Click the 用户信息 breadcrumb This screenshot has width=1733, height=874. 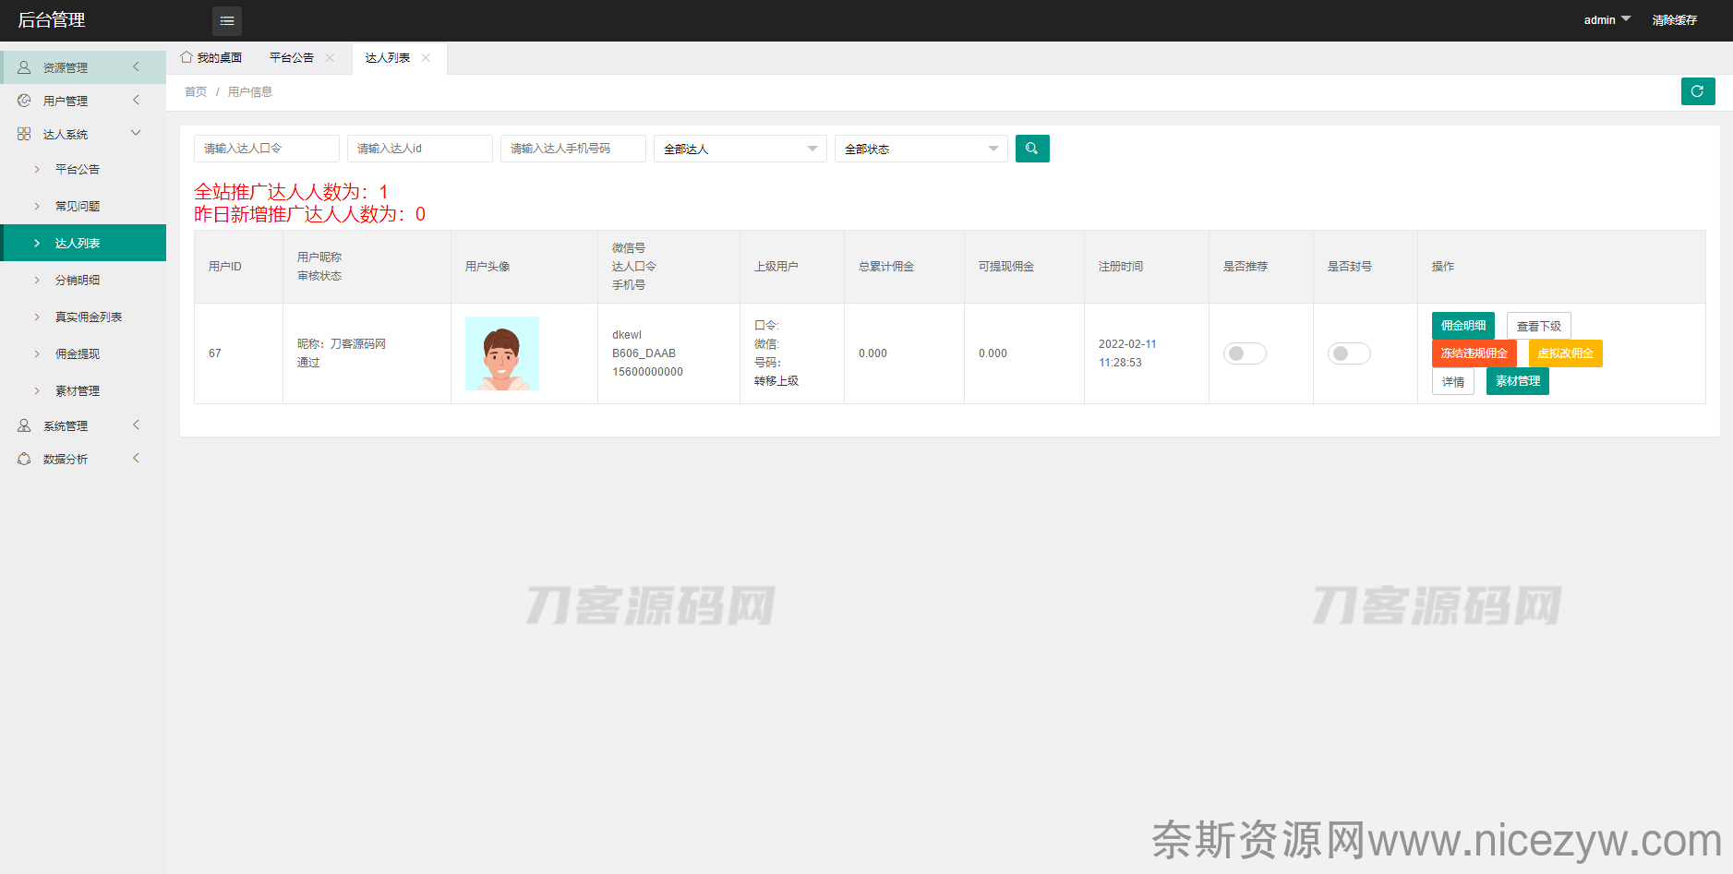(250, 91)
